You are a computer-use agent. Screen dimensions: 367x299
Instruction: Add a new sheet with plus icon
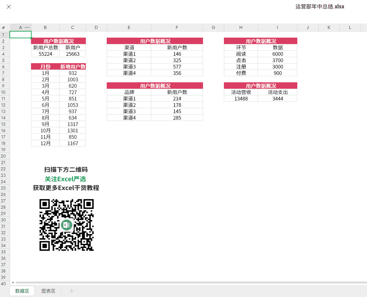point(72,291)
